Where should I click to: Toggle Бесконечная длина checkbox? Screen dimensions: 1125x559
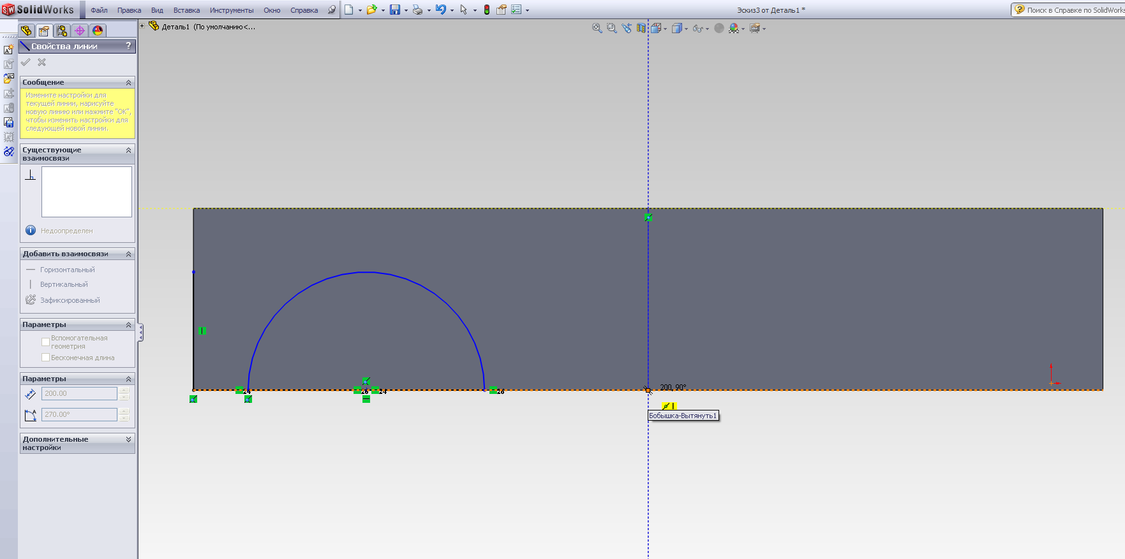[x=45, y=358]
